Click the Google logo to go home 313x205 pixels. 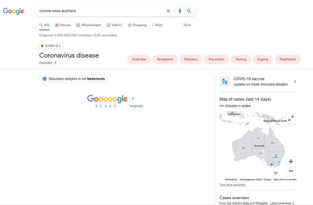coord(13,11)
